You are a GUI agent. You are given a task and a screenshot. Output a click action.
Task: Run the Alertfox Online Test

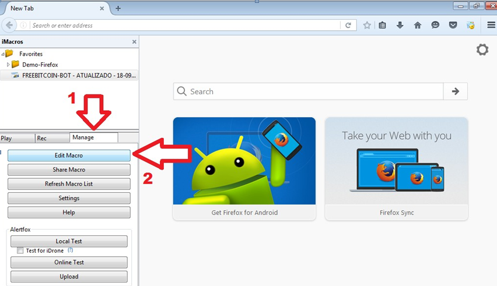pos(69,262)
